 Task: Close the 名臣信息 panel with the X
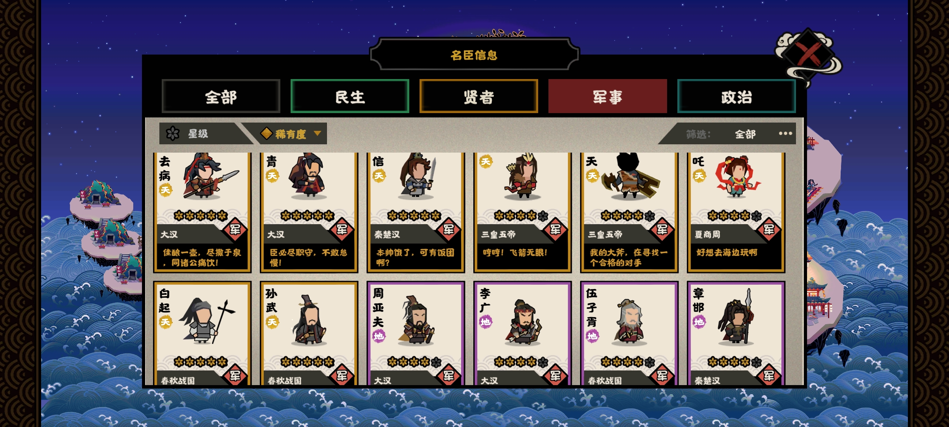pos(807,54)
